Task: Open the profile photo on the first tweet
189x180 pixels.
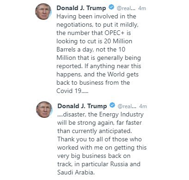Action: (x=43, y=12)
